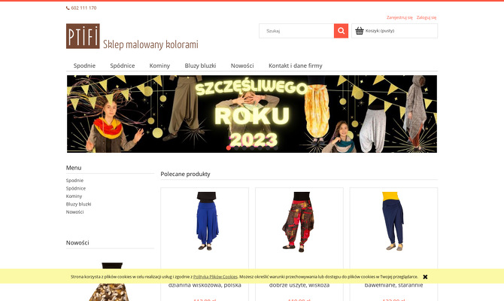Open the red patterned pants product image
The width and height of the screenshot is (504, 301).
pyautogui.click(x=299, y=222)
